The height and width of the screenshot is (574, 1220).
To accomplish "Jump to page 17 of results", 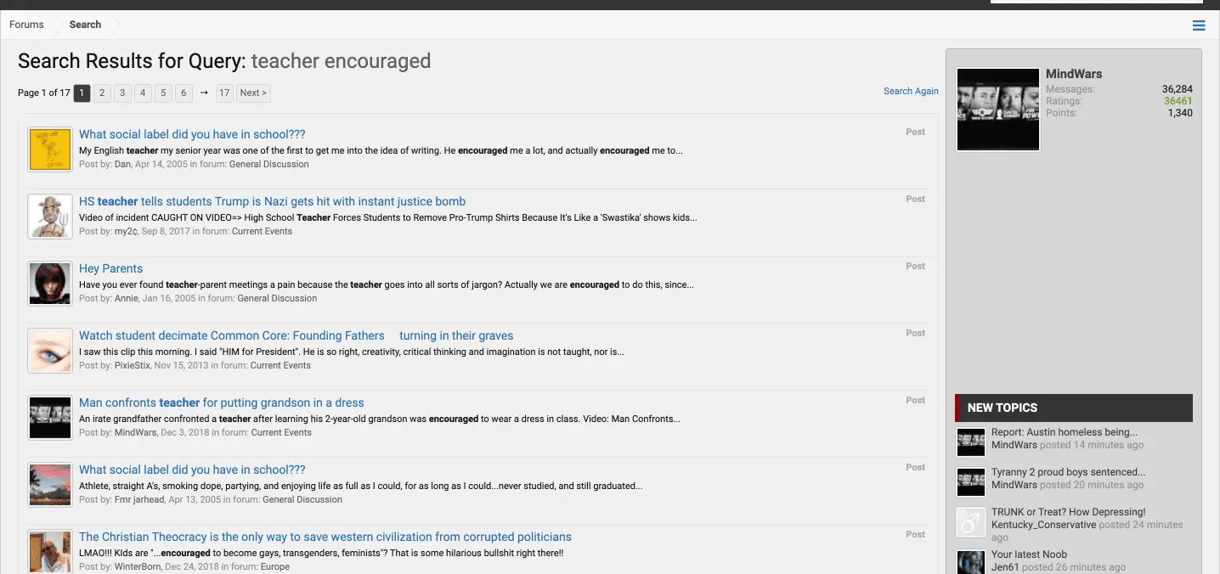I will tap(223, 93).
